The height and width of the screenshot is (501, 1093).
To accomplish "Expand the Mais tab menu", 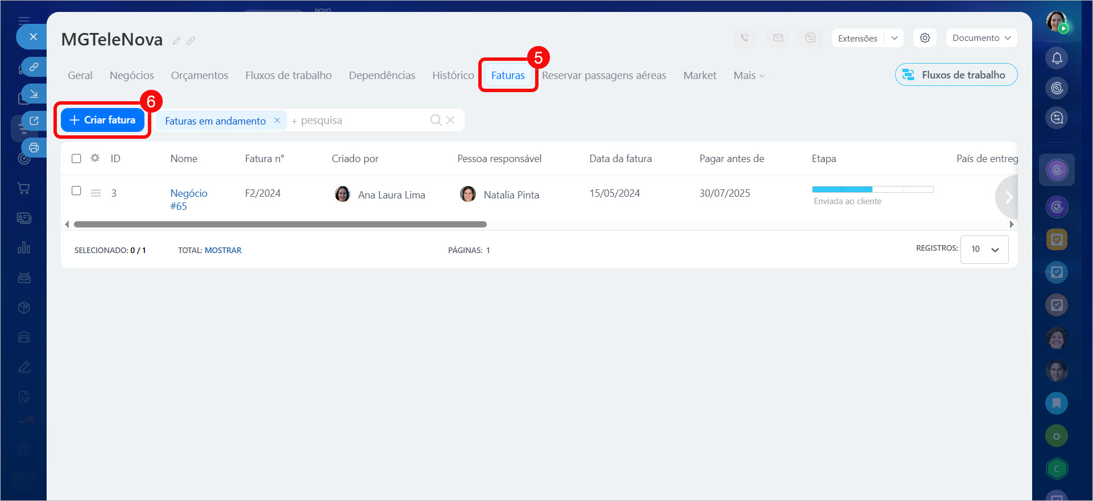I will tap(748, 76).
